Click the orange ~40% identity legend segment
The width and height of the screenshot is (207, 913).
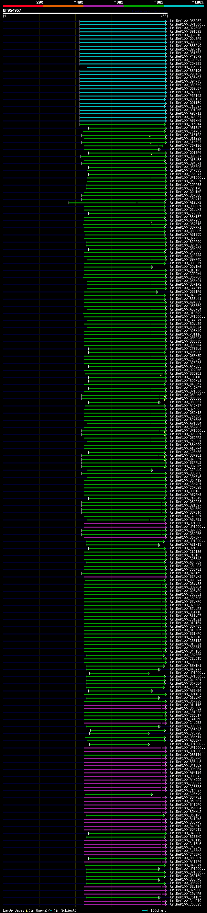63,6
